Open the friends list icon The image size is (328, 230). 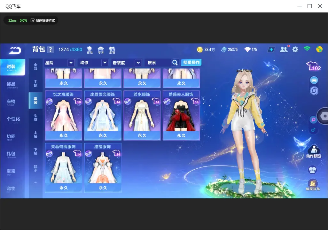tap(284, 49)
